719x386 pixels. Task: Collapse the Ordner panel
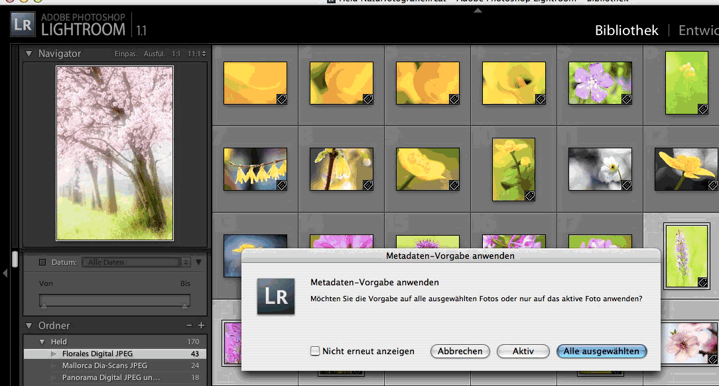[x=29, y=326]
